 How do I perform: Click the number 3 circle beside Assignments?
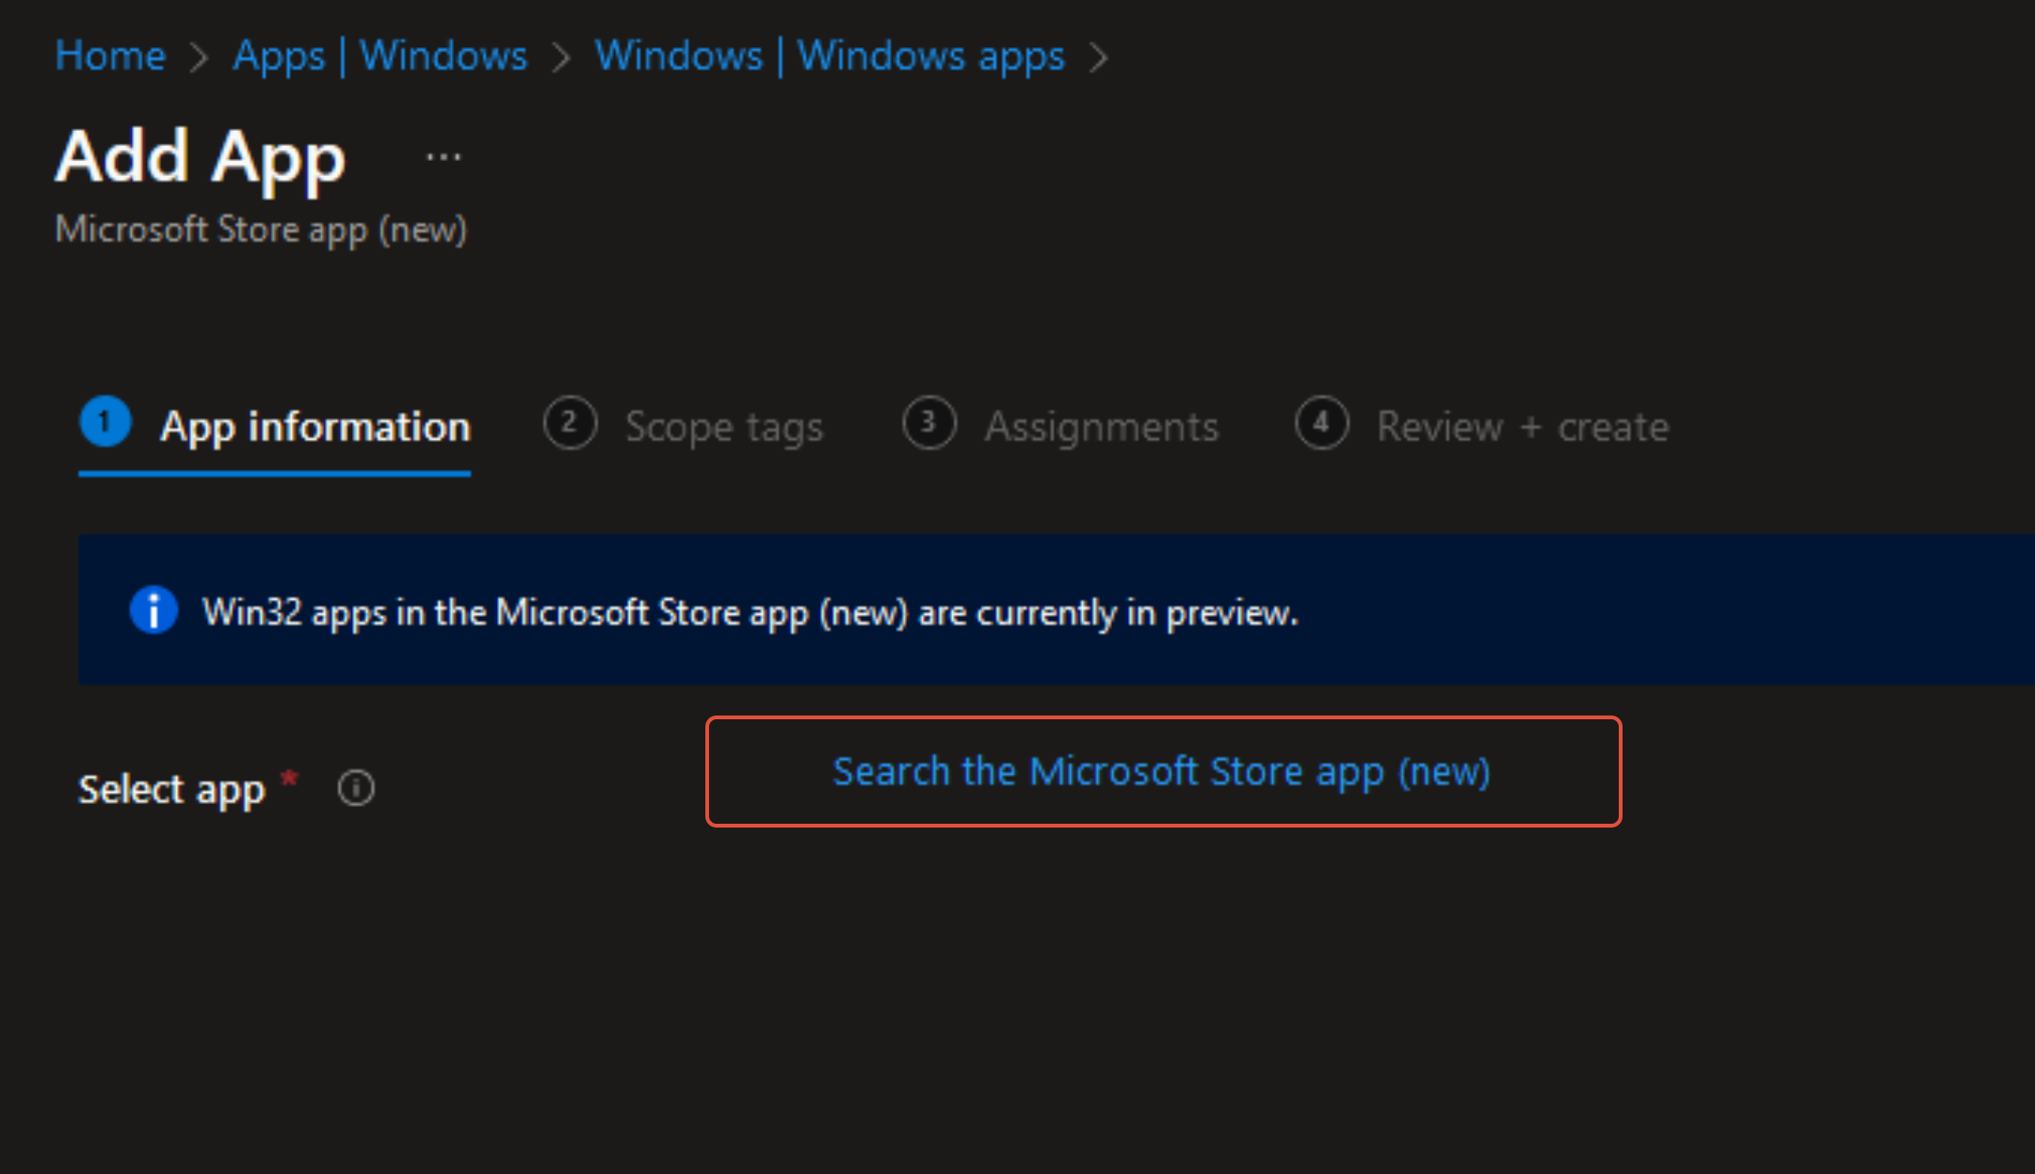pyautogui.click(x=929, y=424)
